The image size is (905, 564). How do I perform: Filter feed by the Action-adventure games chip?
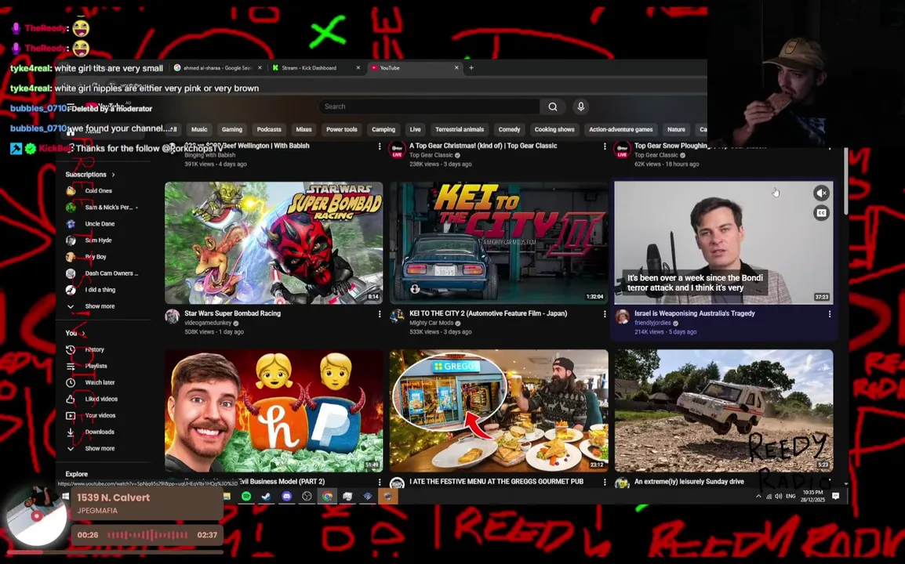point(620,130)
